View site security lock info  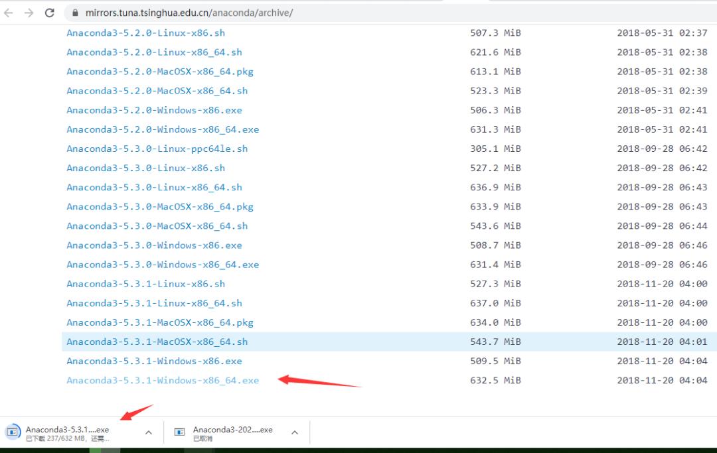coord(75,13)
